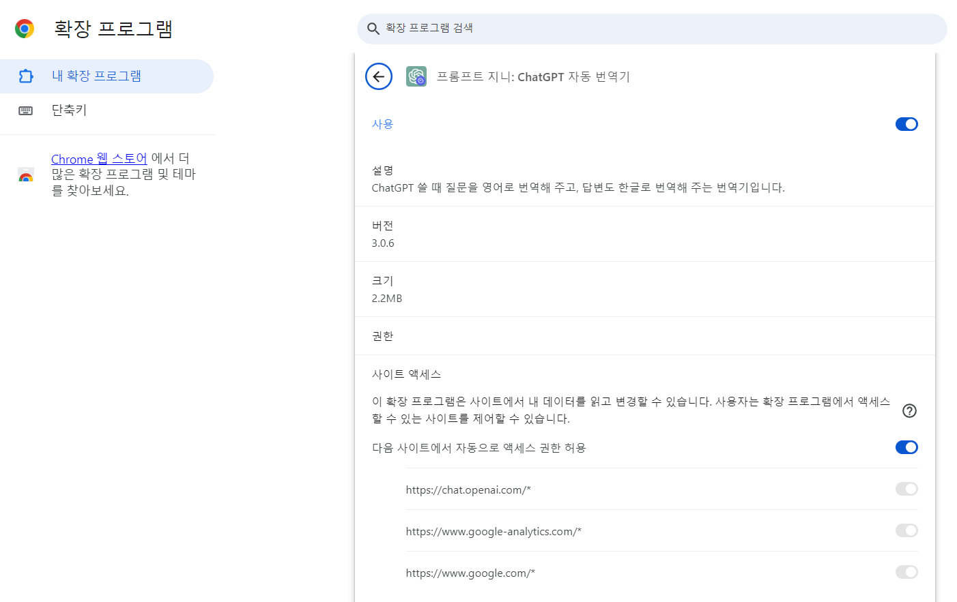
Task: Click the Chrome Web Store icon
Action: click(26, 175)
